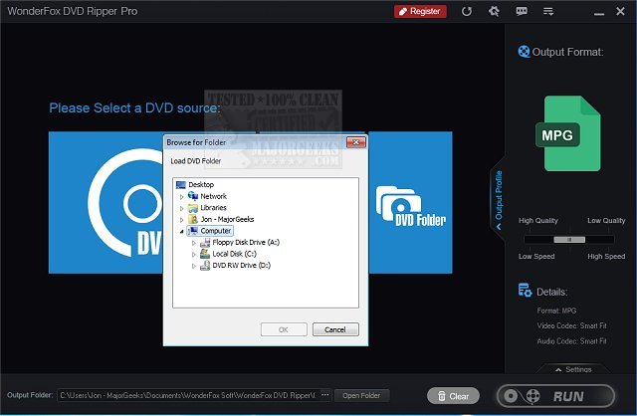Viewport: 637px width, 416px height.
Task: Click the Open Folder button
Action: pyautogui.click(x=361, y=395)
